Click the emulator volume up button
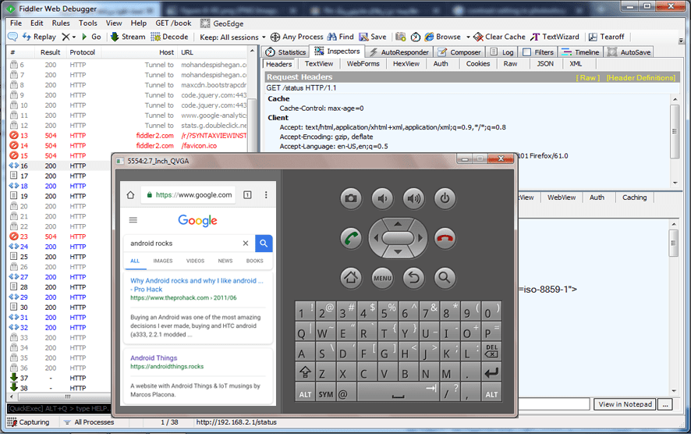 413,198
